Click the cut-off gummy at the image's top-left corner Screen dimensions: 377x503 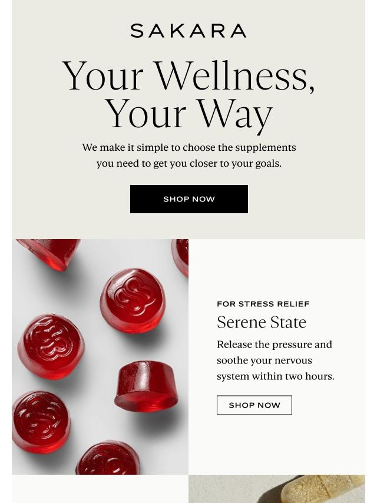[x=48, y=254]
